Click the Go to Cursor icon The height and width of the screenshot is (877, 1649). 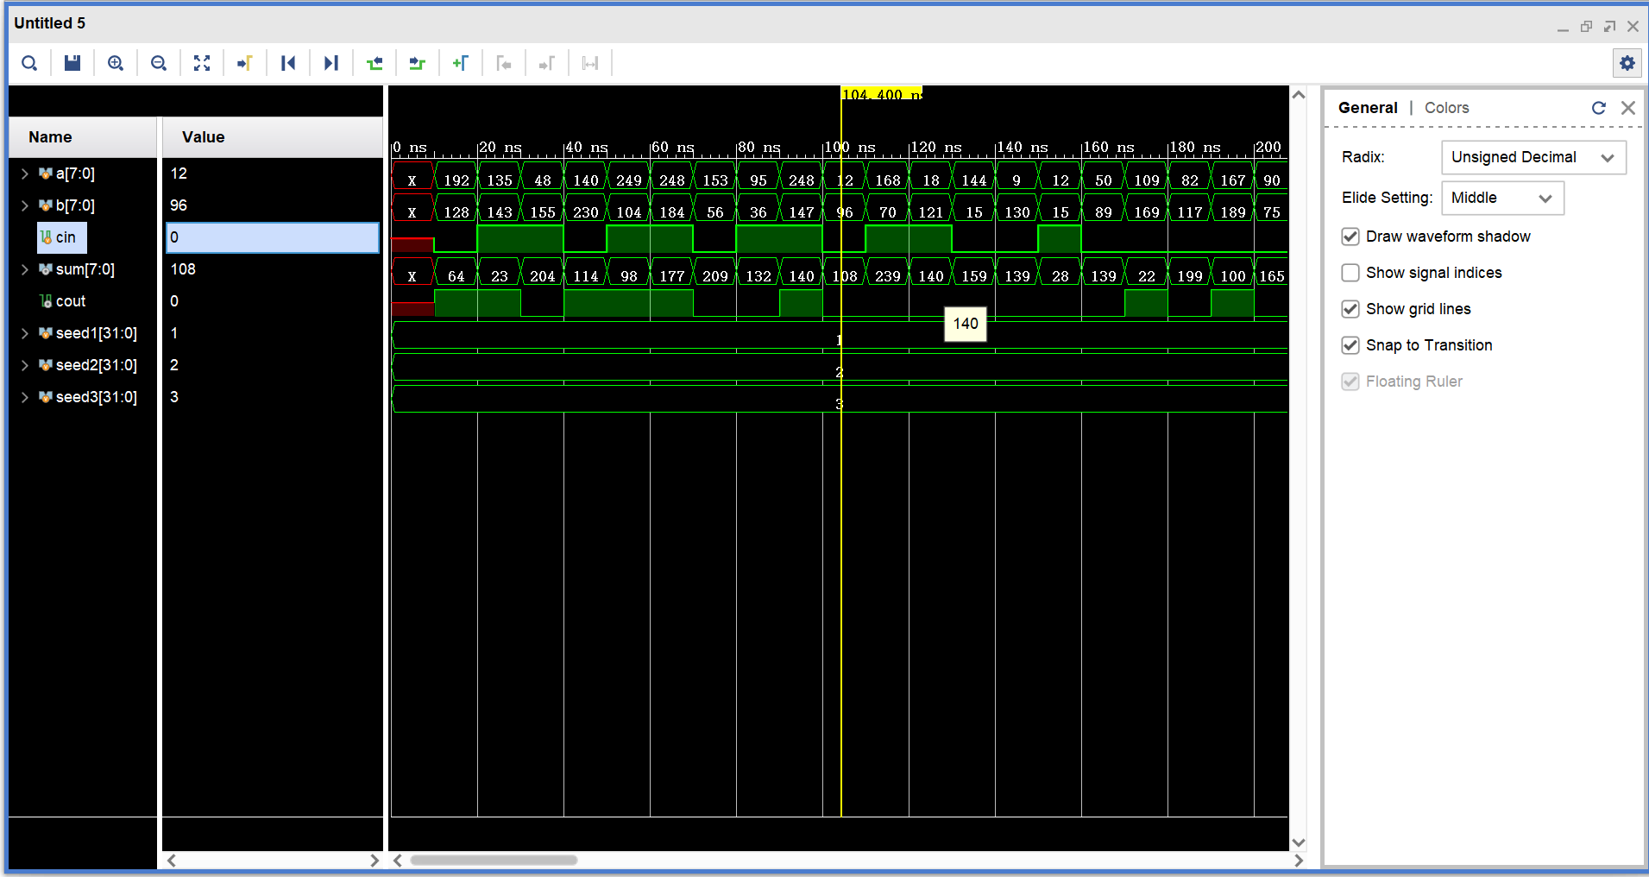coord(244,62)
